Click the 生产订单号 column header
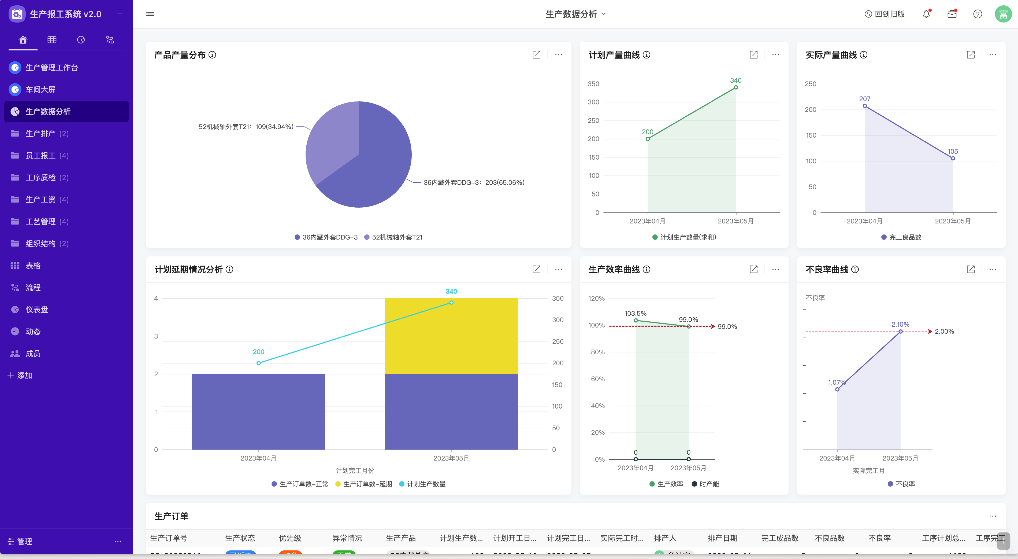 (169, 538)
